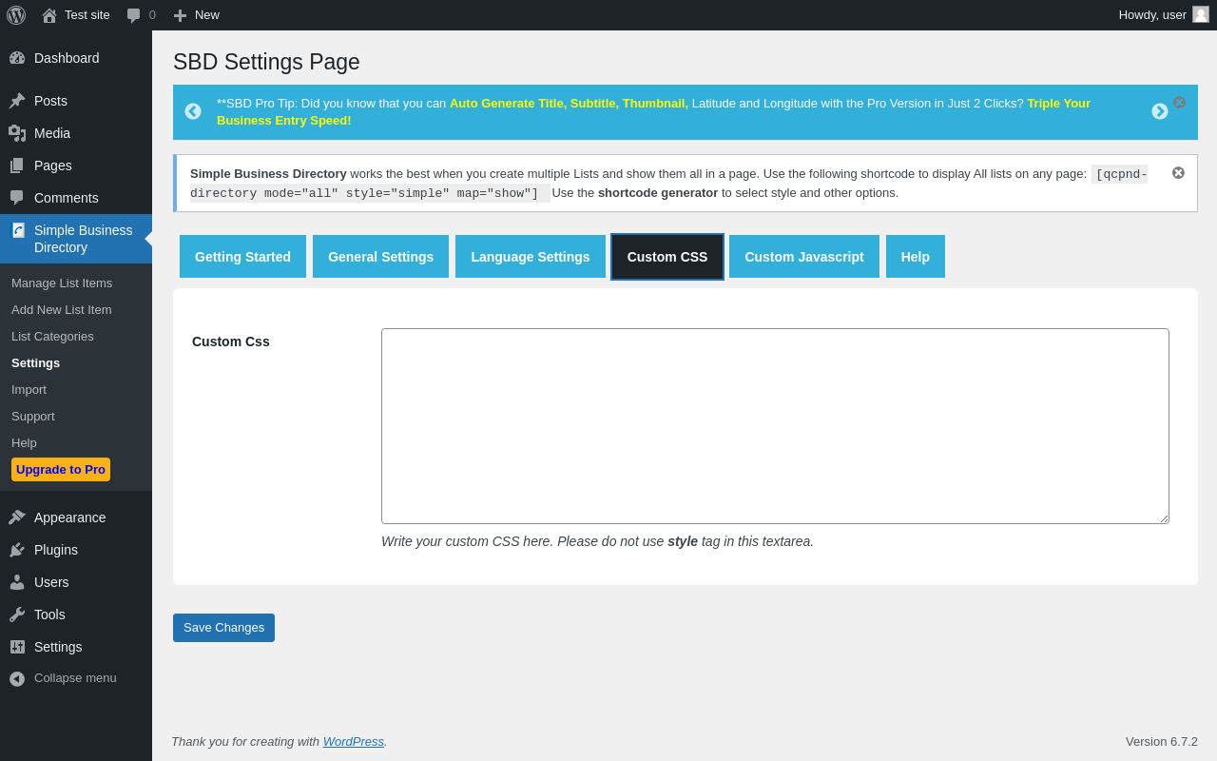This screenshot has height=761, width=1217.
Task: Show next SBD Pro tip
Action: pyautogui.click(x=1160, y=111)
